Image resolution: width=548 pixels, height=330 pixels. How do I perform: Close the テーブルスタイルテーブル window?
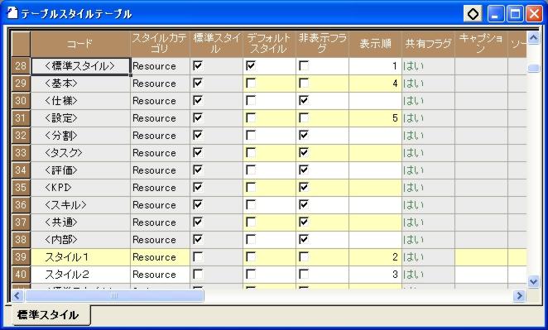(x=535, y=14)
